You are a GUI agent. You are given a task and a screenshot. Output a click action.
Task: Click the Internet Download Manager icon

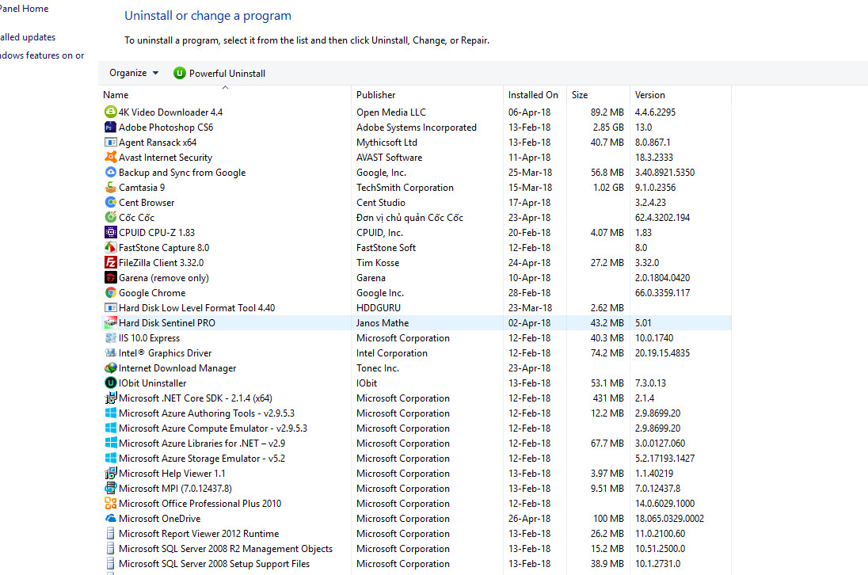coord(111,368)
